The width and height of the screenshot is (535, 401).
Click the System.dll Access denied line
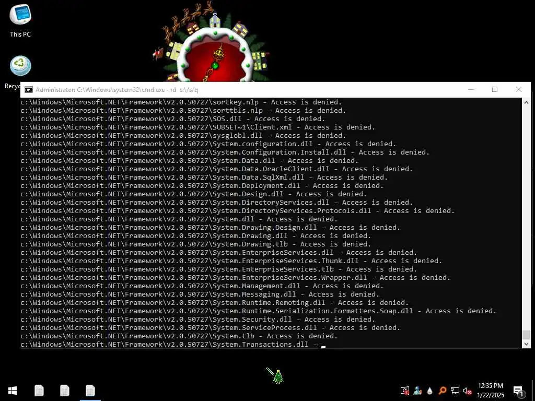[x=179, y=219]
